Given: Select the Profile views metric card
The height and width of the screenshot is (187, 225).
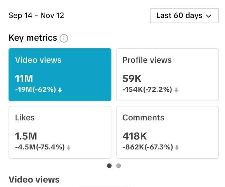Looking at the screenshot, I should tap(167, 75).
